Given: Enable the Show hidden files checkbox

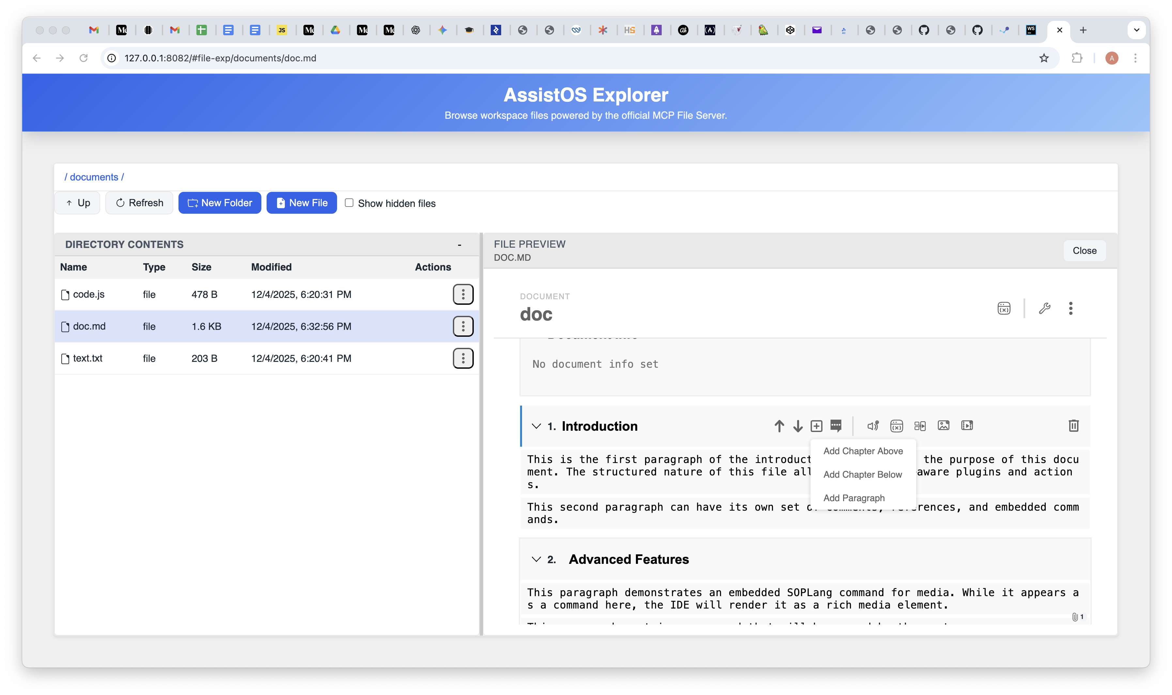Looking at the screenshot, I should pos(349,203).
